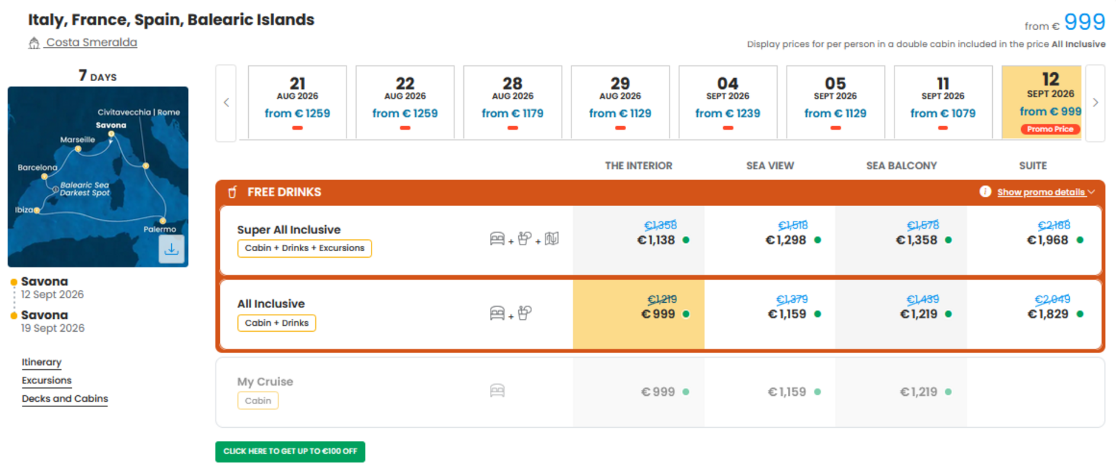Click the Cabin tag under My Cruise
This screenshot has width=1116, height=474.
(x=258, y=401)
